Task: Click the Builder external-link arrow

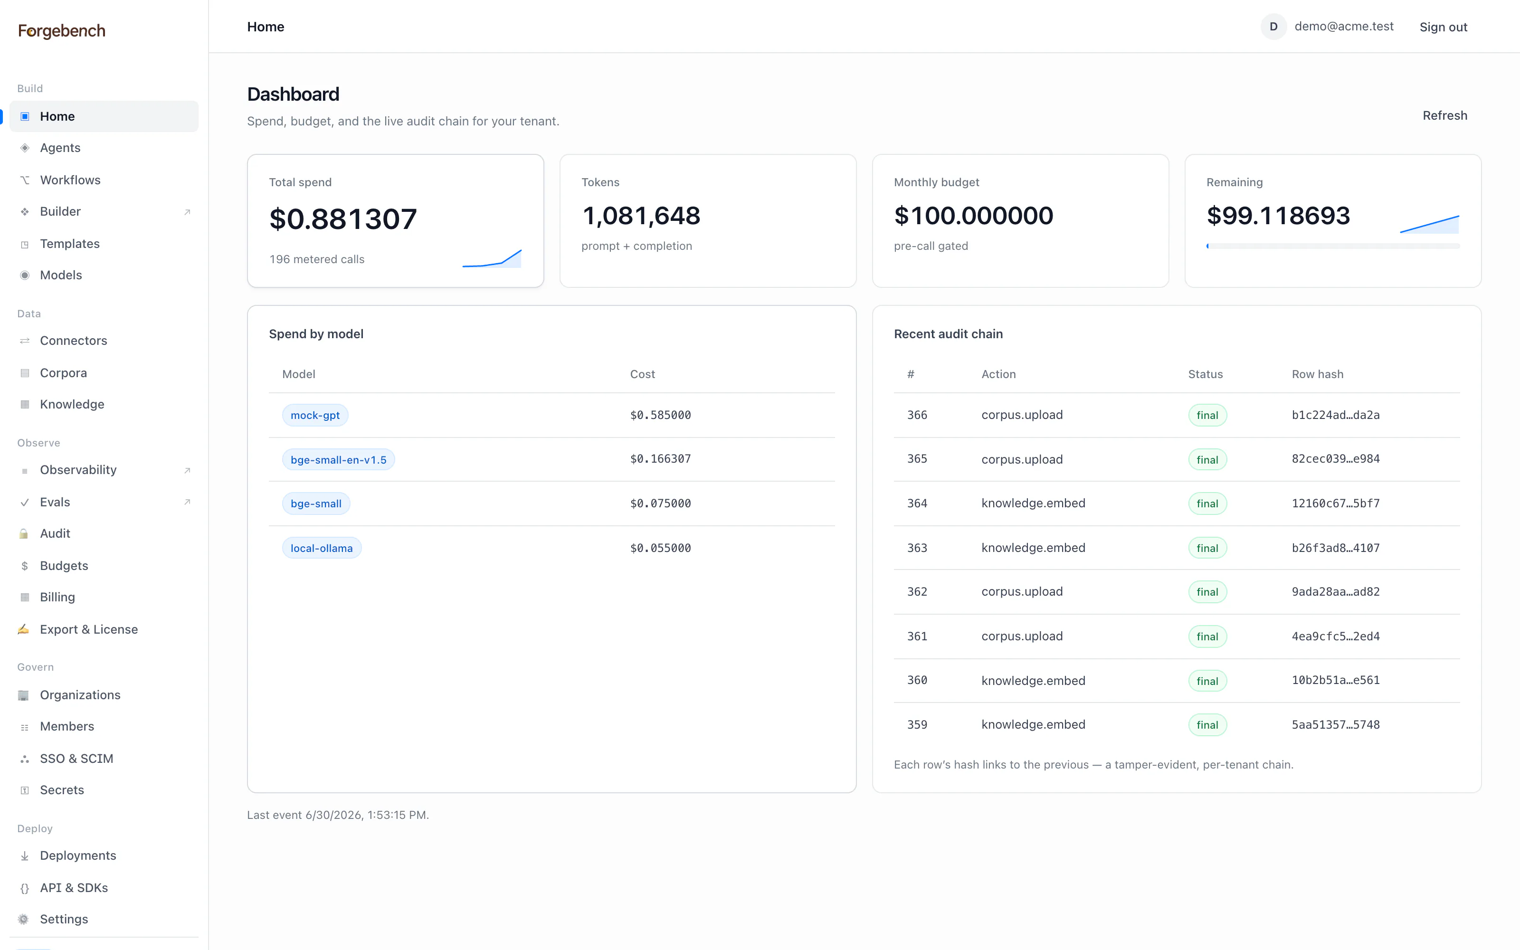Action: tap(187, 212)
